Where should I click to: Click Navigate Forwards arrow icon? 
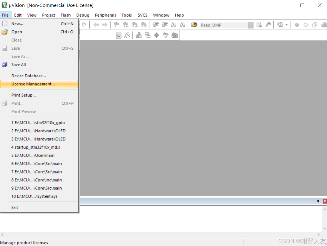105,25
